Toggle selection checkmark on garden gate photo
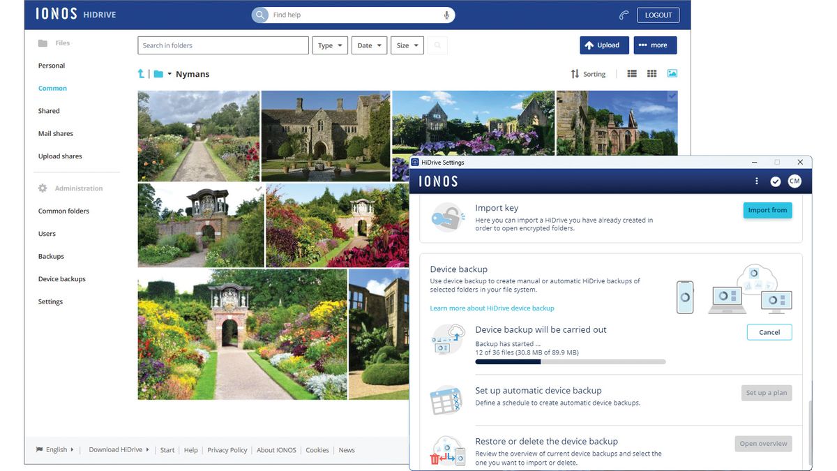The image size is (837, 471). [259, 189]
